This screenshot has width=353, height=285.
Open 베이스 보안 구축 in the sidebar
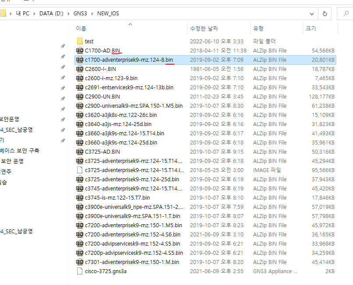click(19, 151)
